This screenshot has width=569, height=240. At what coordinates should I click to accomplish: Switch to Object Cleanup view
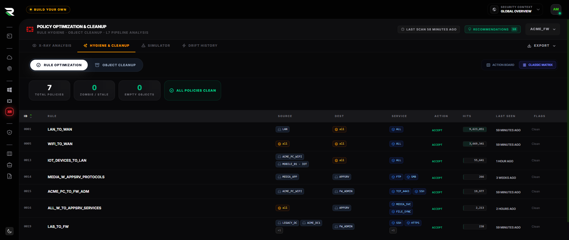115,65
